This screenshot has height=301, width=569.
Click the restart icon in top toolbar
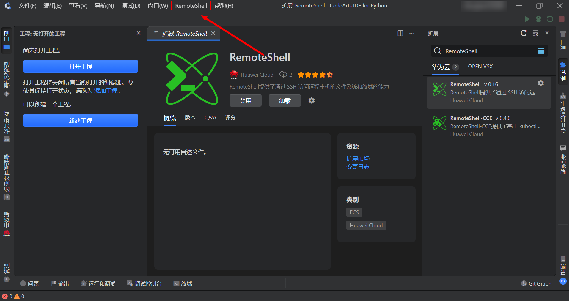click(550, 19)
